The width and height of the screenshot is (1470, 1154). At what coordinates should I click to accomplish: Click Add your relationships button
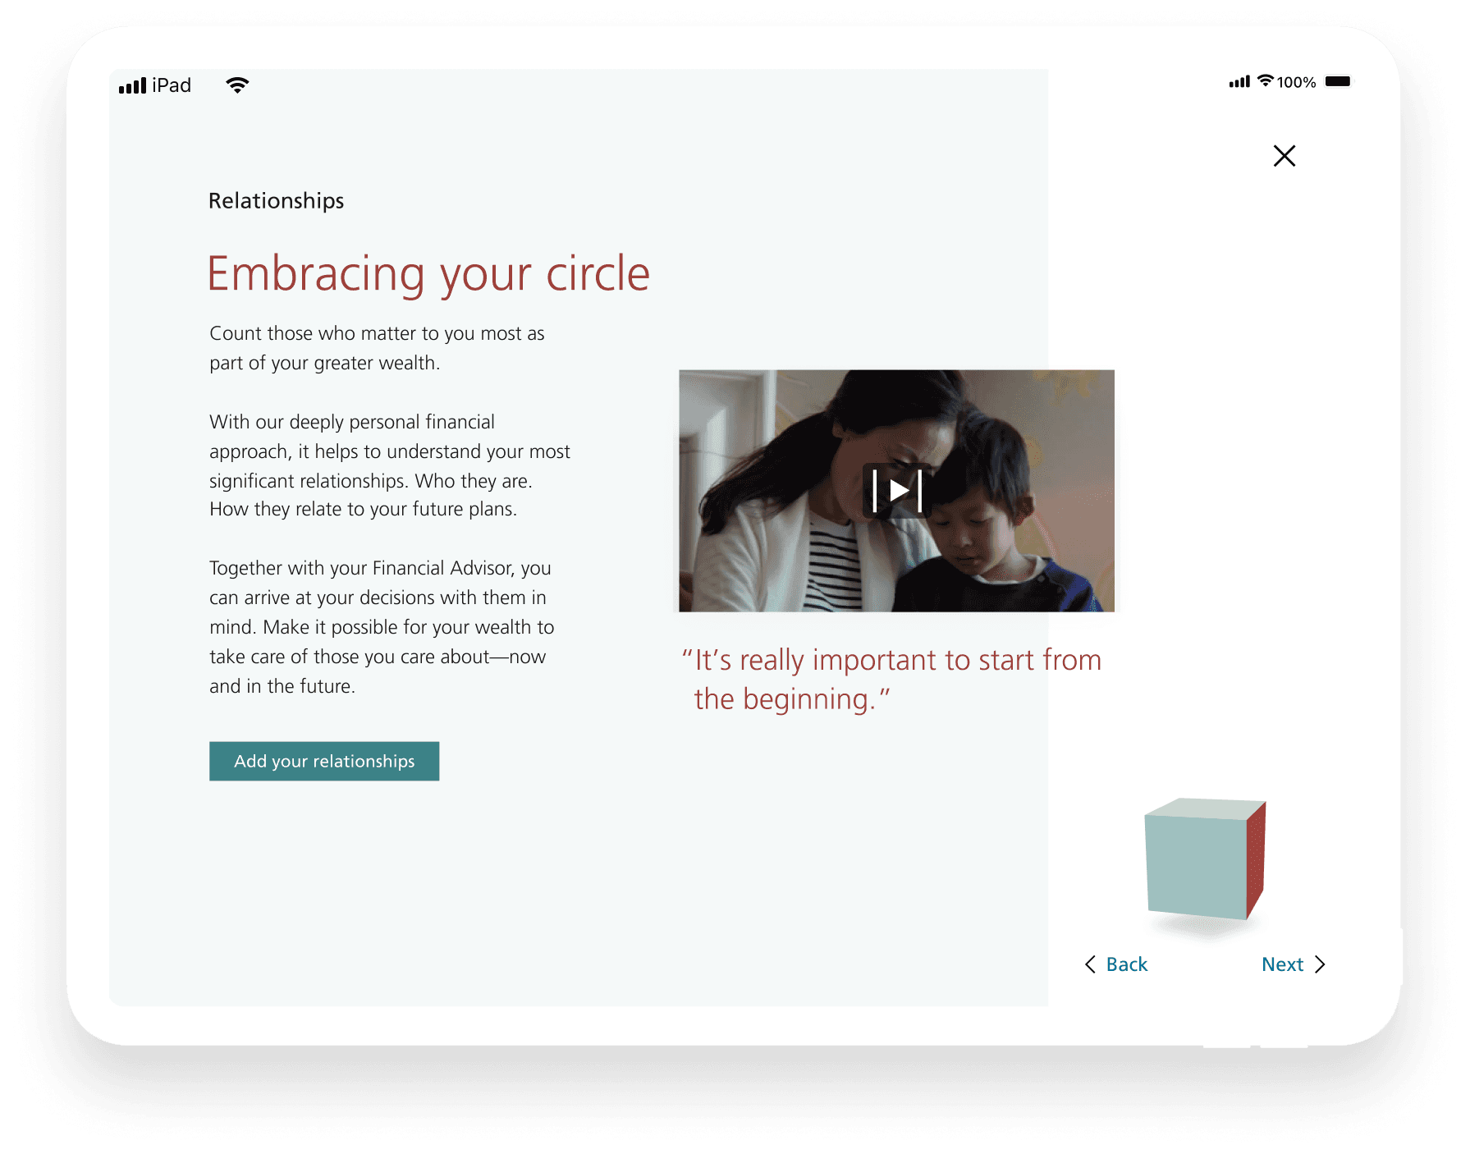pyautogui.click(x=324, y=761)
